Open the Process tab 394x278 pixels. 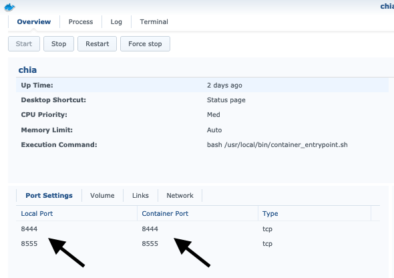click(x=81, y=22)
